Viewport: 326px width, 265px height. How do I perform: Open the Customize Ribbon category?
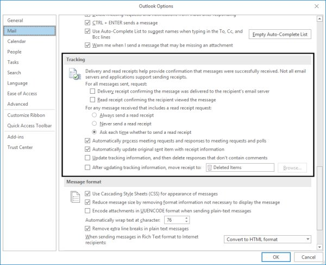[29, 115]
